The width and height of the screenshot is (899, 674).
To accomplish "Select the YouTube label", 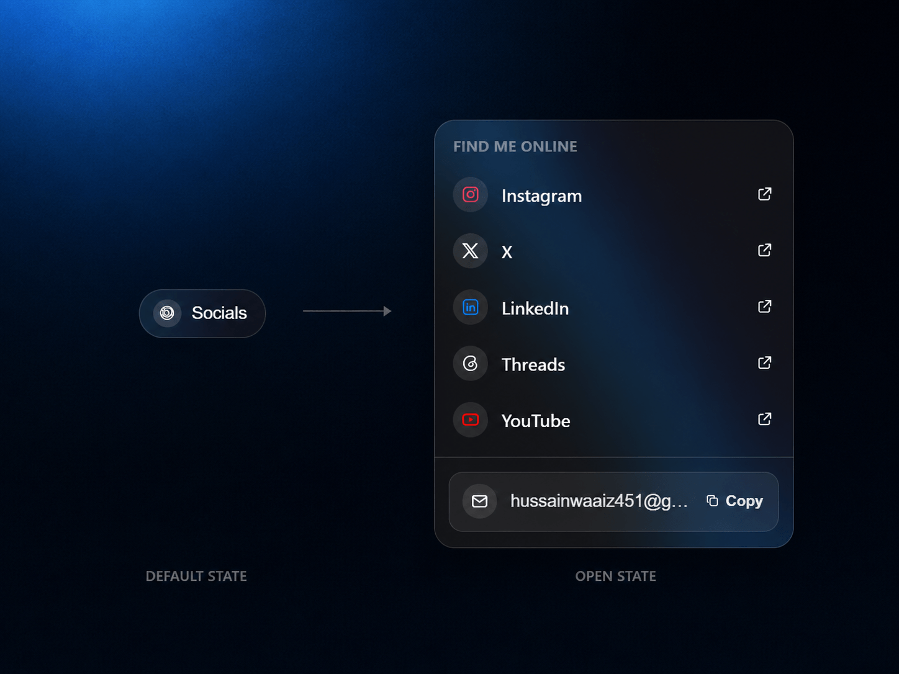I will tap(536, 421).
